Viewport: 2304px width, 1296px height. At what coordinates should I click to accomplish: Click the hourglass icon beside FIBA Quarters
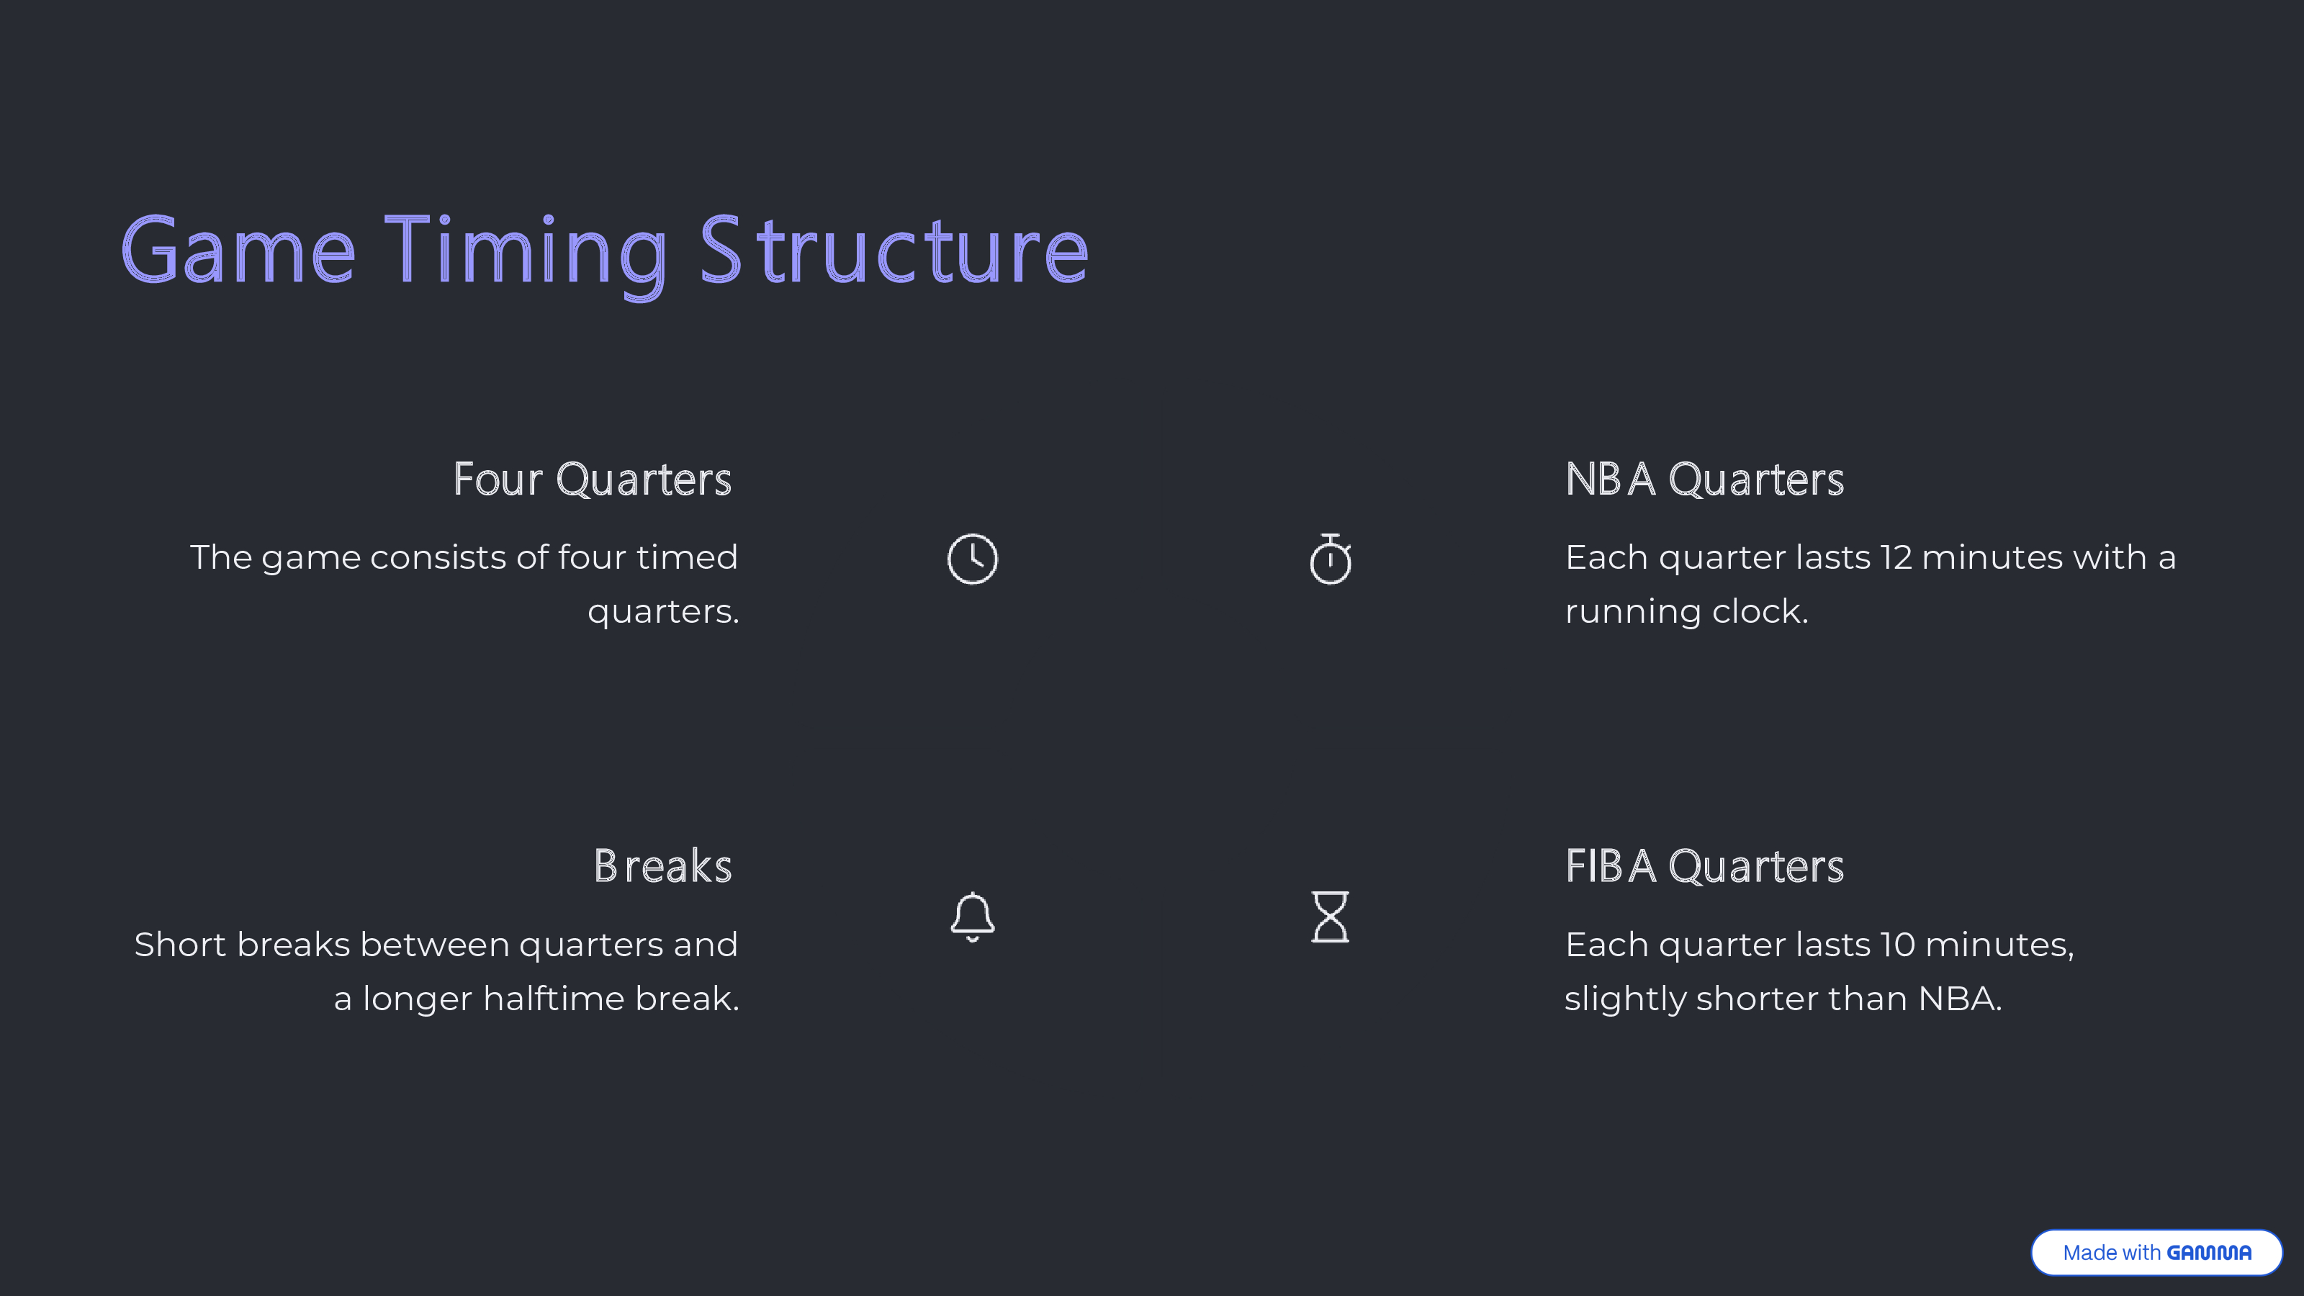click(x=1330, y=917)
